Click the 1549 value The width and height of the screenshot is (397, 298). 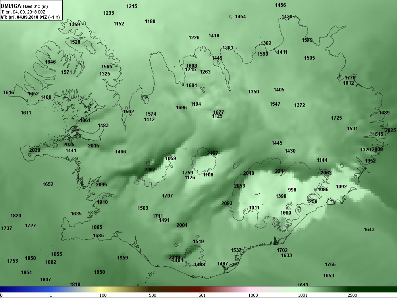[x=198, y=241]
